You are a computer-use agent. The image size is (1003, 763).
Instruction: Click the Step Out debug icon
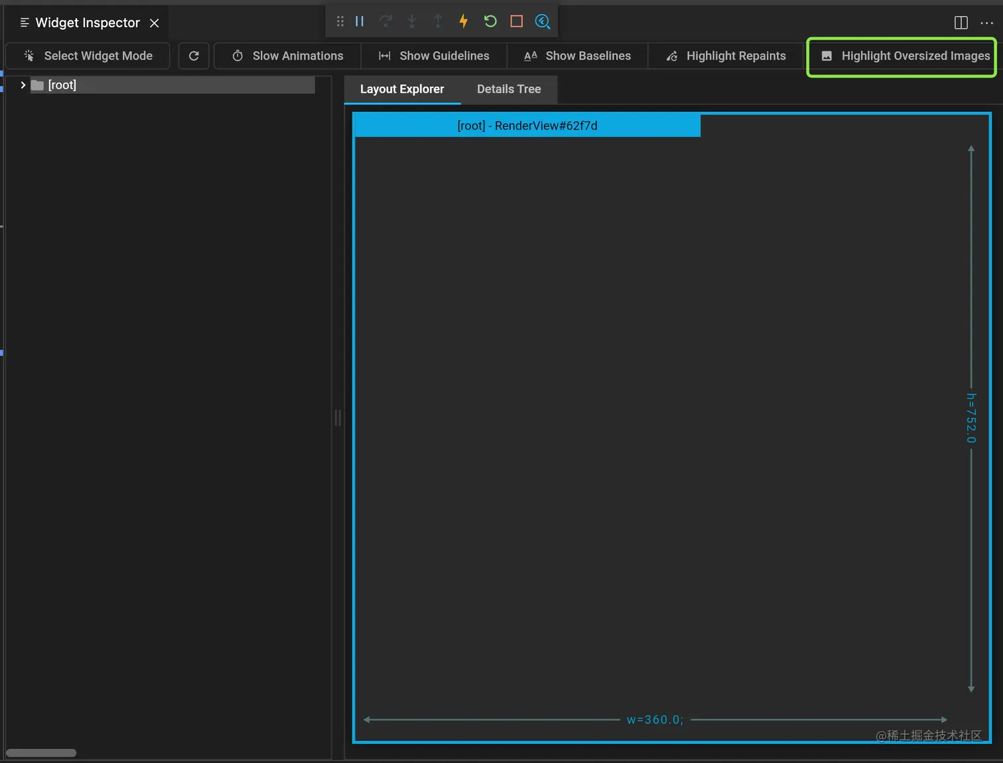pyautogui.click(x=438, y=21)
